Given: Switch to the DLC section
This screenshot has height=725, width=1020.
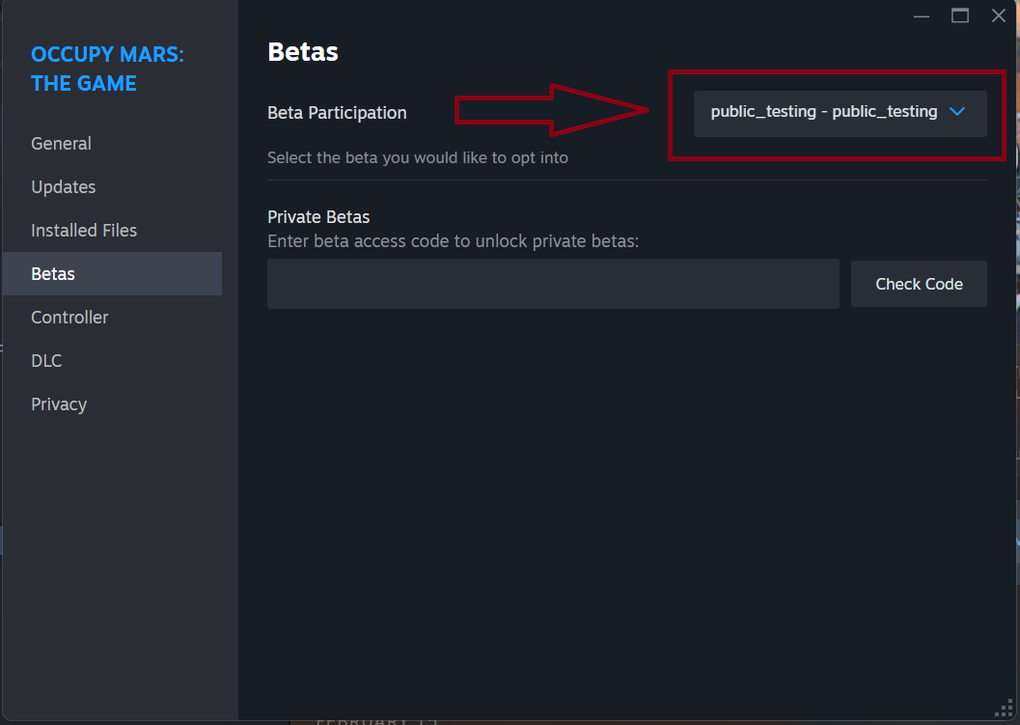Looking at the screenshot, I should pos(47,361).
